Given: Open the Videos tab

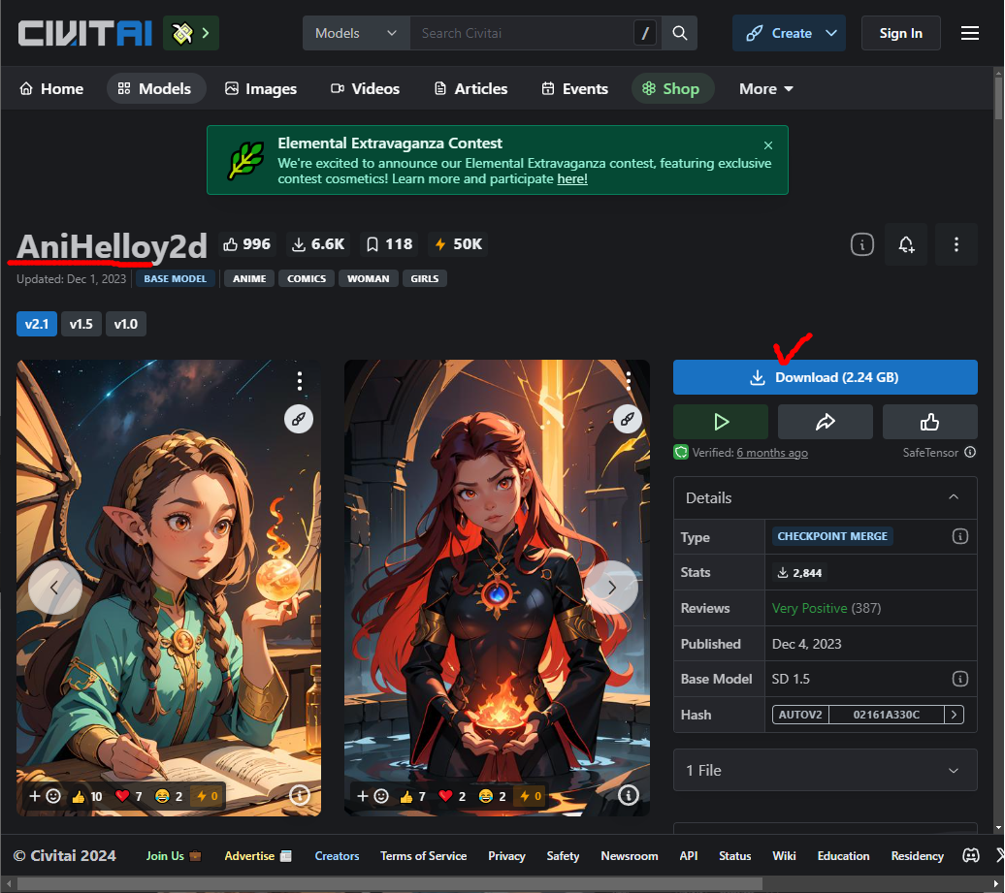Looking at the screenshot, I should click(365, 89).
